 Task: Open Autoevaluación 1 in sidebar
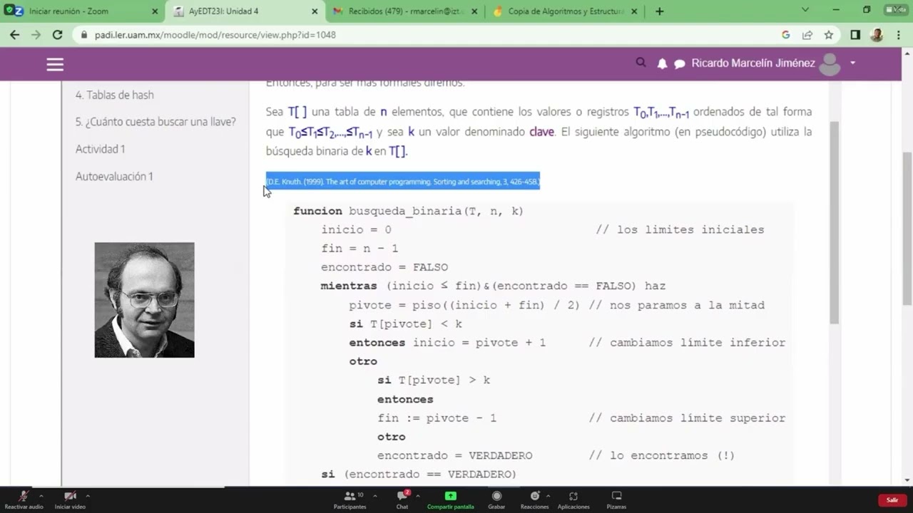[114, 176]
